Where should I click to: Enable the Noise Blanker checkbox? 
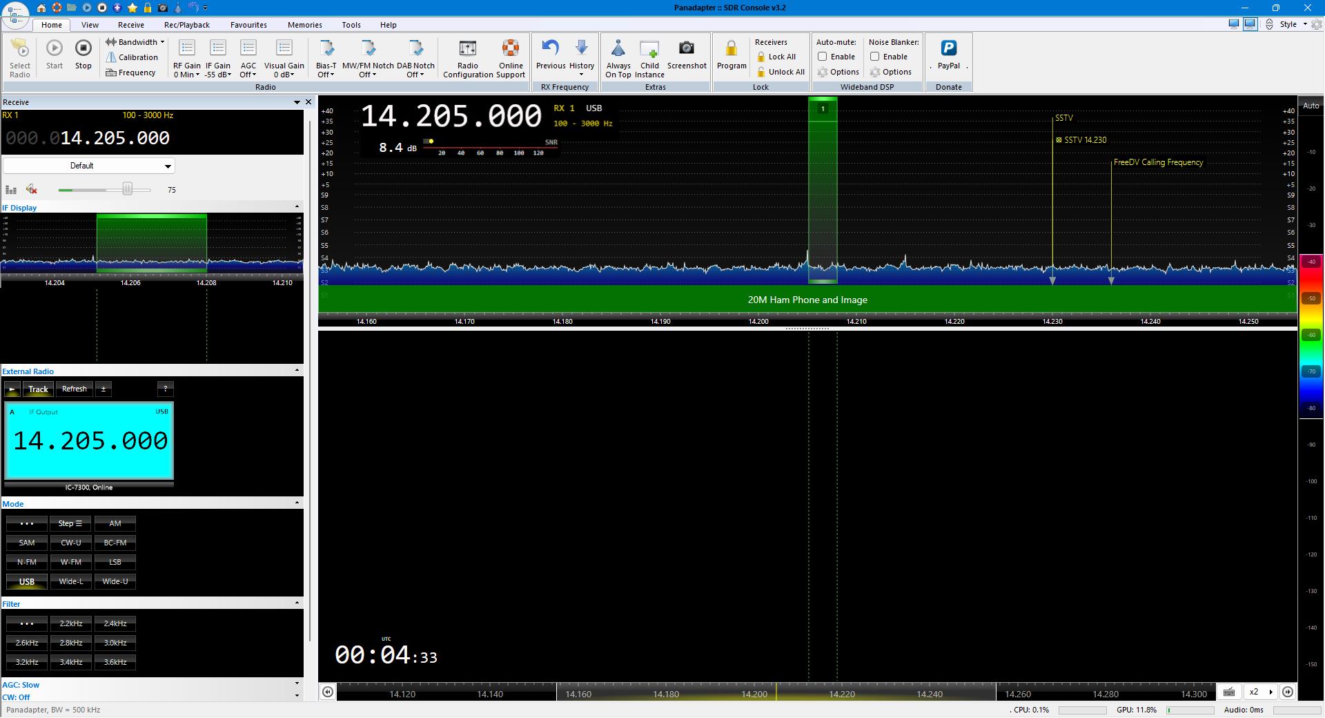(x=875, y=57)
